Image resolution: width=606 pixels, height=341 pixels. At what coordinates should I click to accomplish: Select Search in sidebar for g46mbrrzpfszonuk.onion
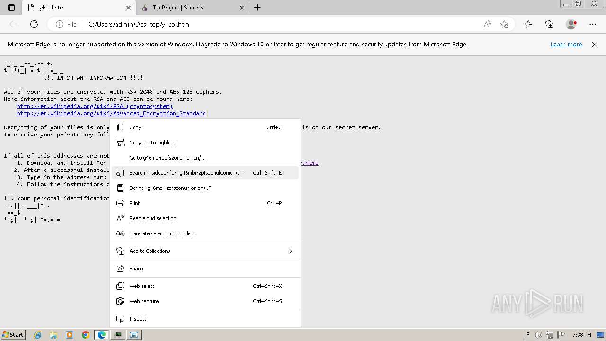click(x=205, y=173)
